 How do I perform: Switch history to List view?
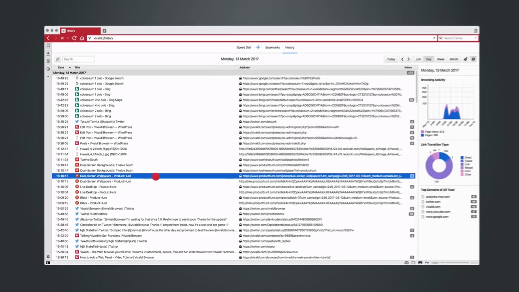[418, 59]
